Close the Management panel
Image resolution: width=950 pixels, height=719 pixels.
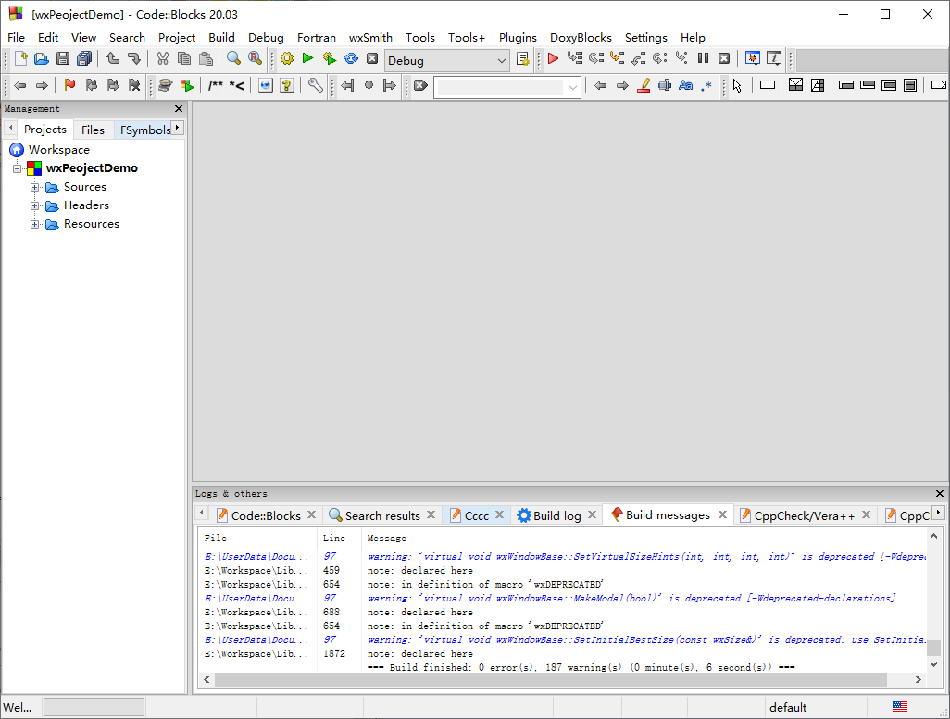[x=178, y=109]
